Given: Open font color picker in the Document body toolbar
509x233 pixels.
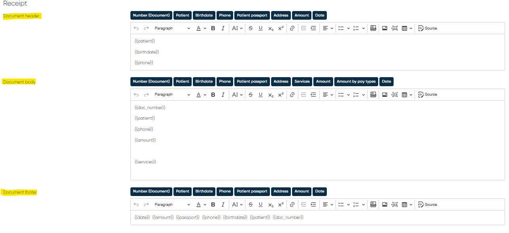Looking at the screenshot, I should tap(201, 94).
